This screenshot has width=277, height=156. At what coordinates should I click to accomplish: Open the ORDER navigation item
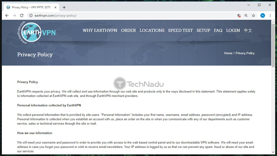[x=129, y=30]
